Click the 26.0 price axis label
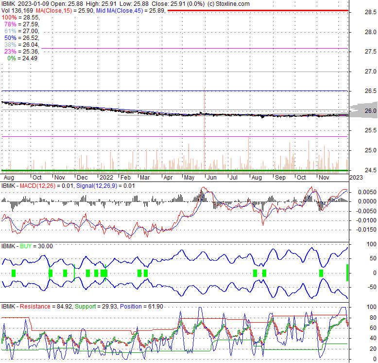 pyautogui.click(x=370, y=111)
